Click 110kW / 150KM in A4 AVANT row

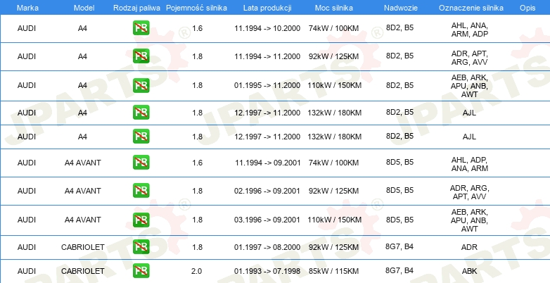334,220
